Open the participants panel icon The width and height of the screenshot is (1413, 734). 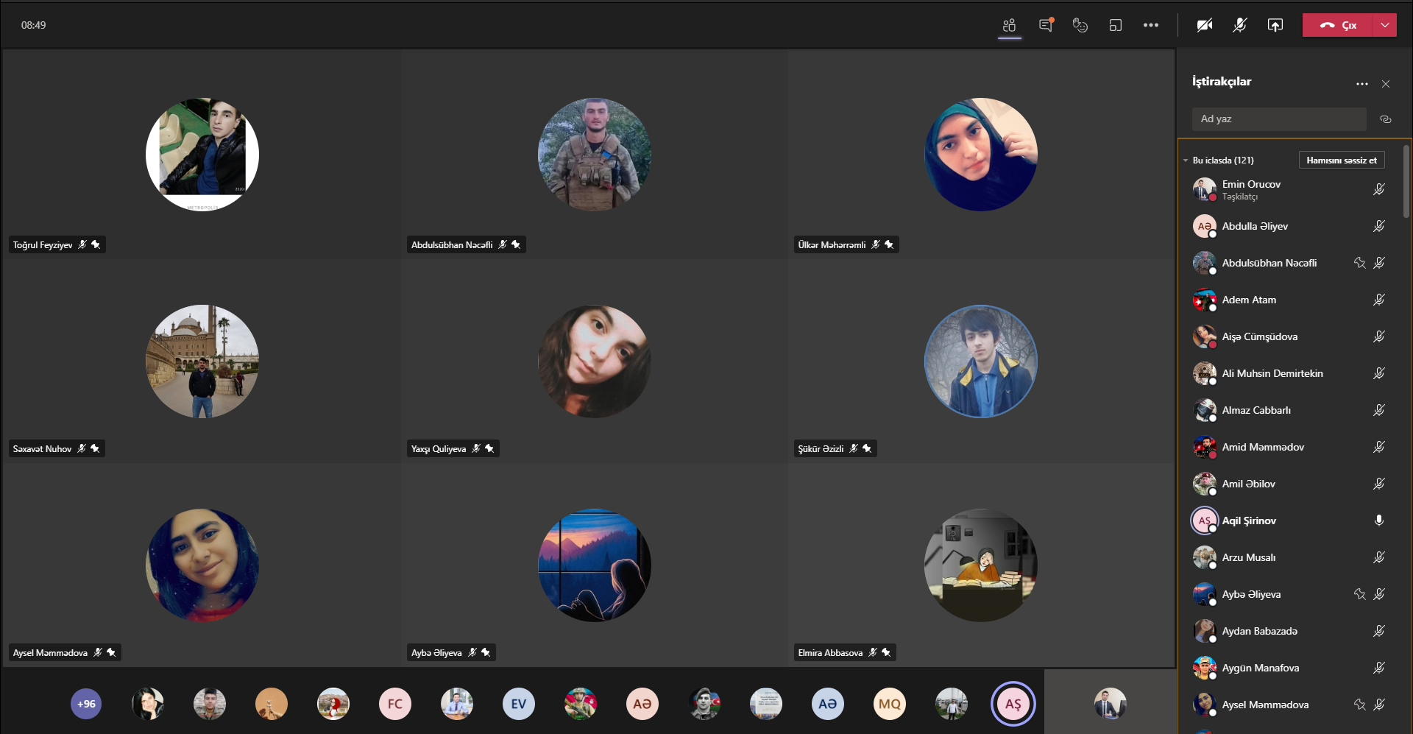coord(1009,25)
